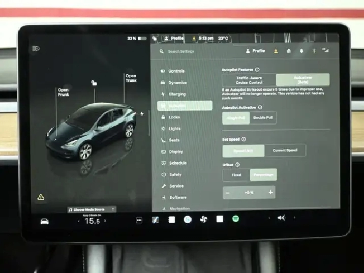Open the notifications bell icon

coord(301,51)
